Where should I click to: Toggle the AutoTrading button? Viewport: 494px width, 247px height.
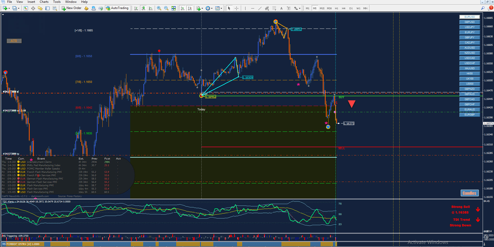(x=117, y=8)
